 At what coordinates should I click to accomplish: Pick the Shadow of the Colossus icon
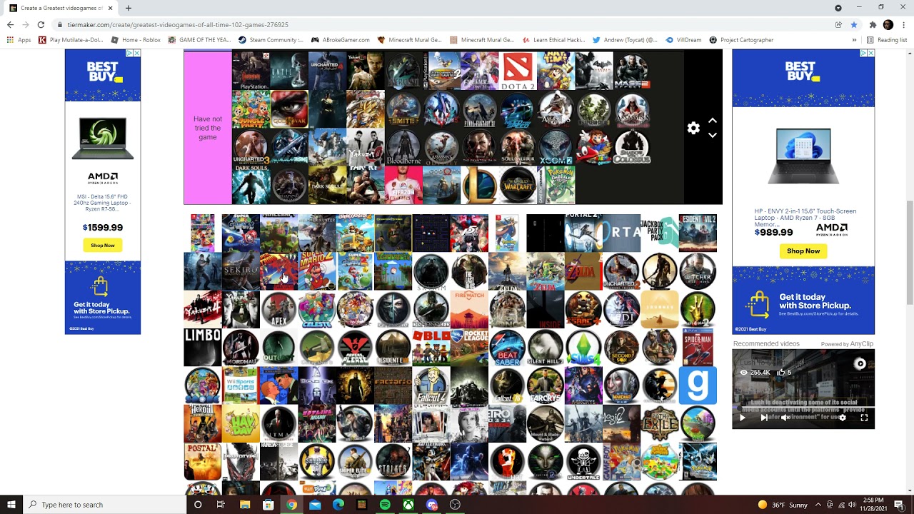(x=632, y=147)
